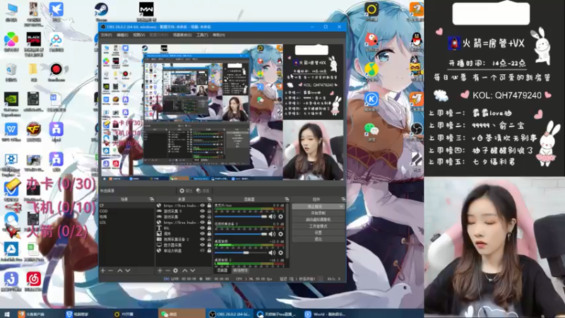Hide the 显示器采集 source via eye
The width and height of the screenshot is (565, 318).
[203, 245]
